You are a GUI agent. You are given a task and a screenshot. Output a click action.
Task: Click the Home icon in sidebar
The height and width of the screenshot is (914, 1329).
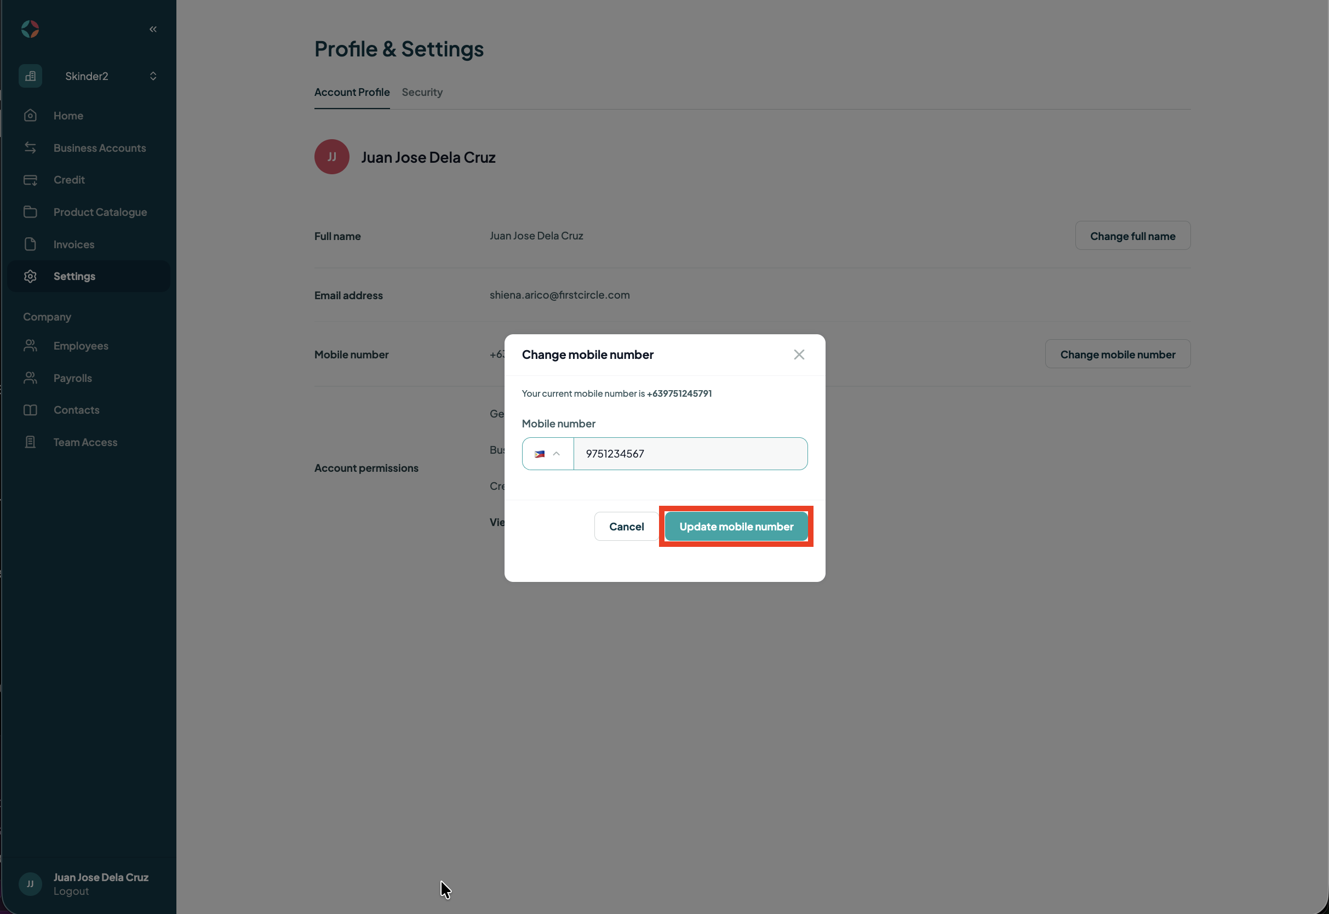30,116
